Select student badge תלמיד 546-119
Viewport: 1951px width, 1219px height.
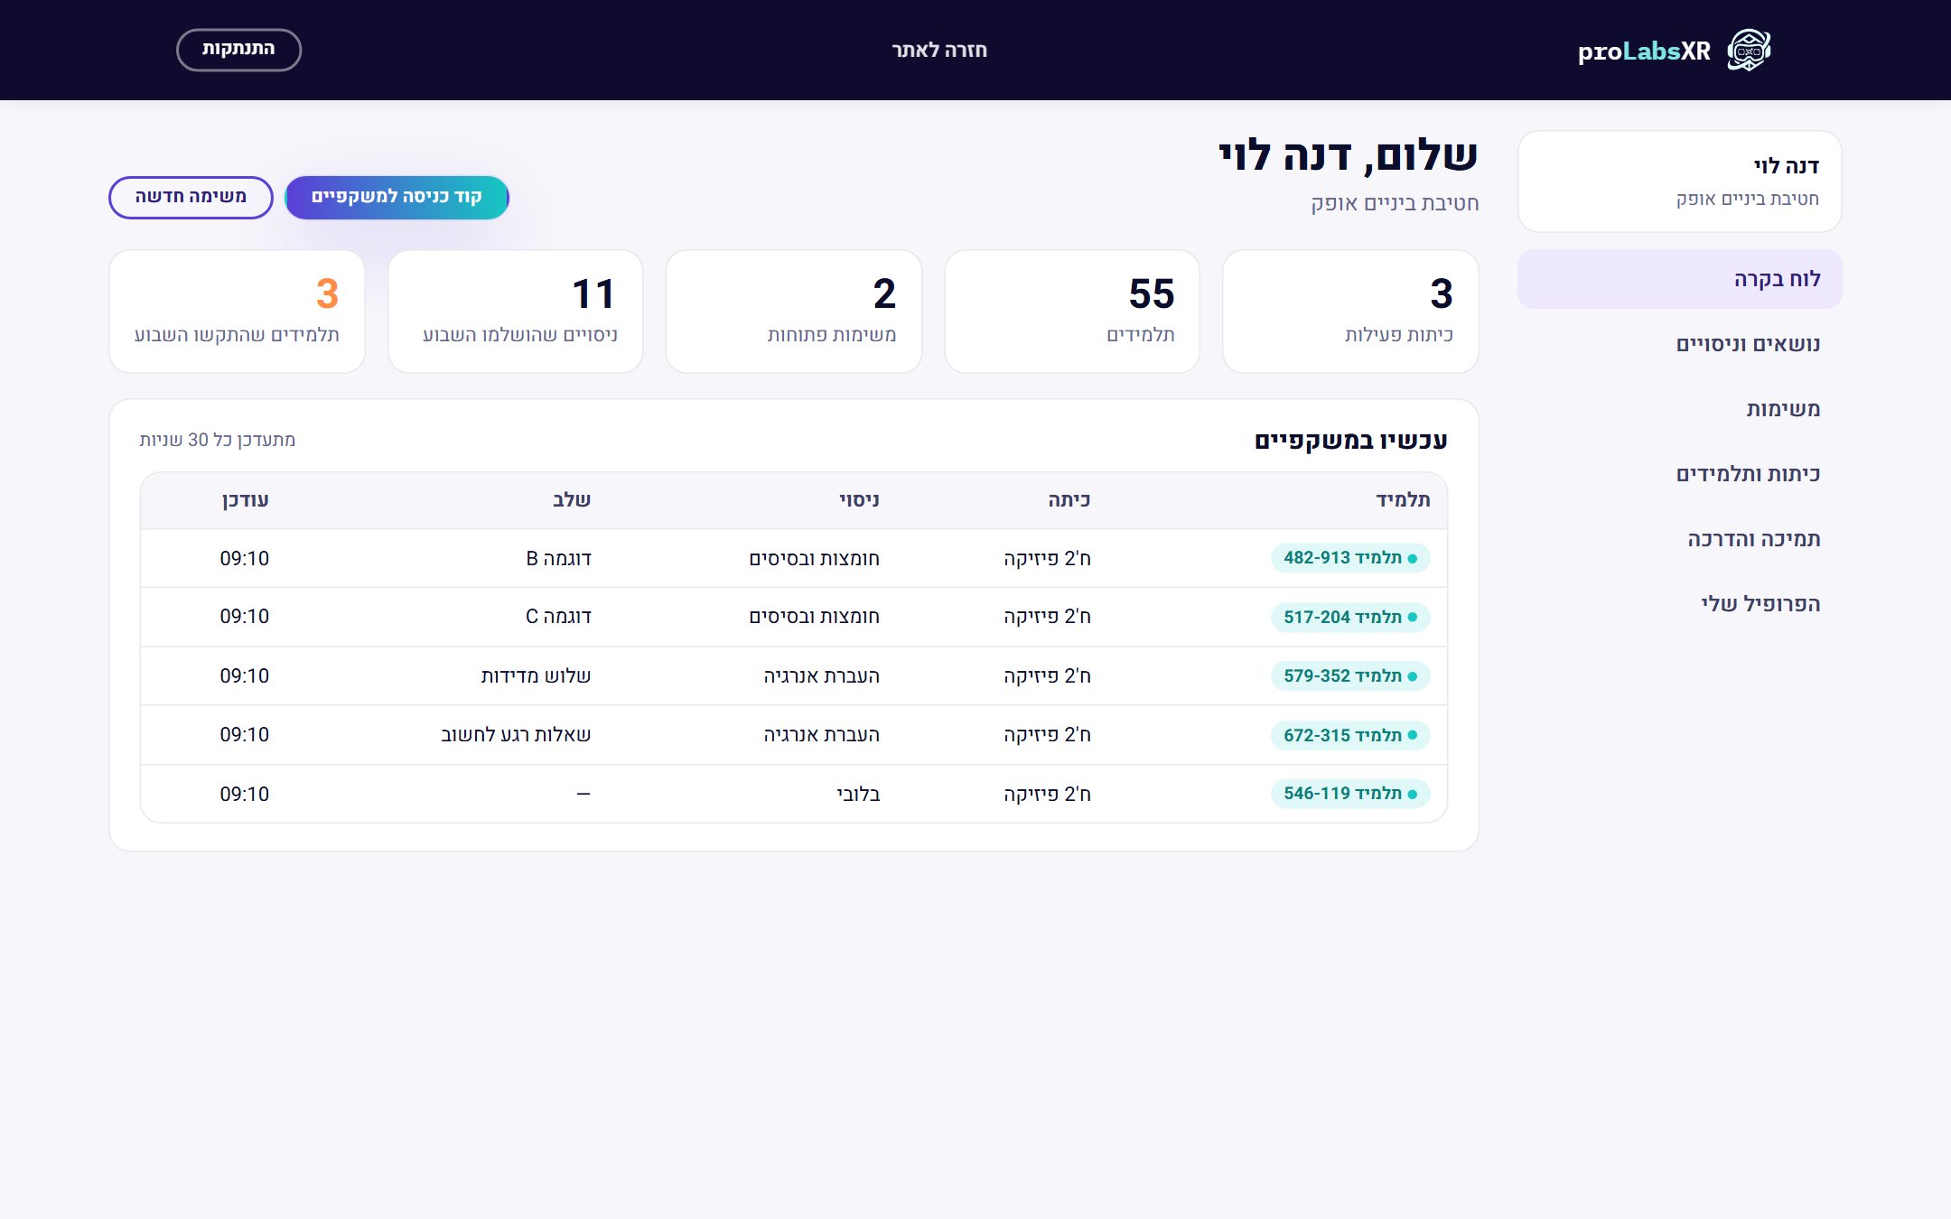[1350, 794]
